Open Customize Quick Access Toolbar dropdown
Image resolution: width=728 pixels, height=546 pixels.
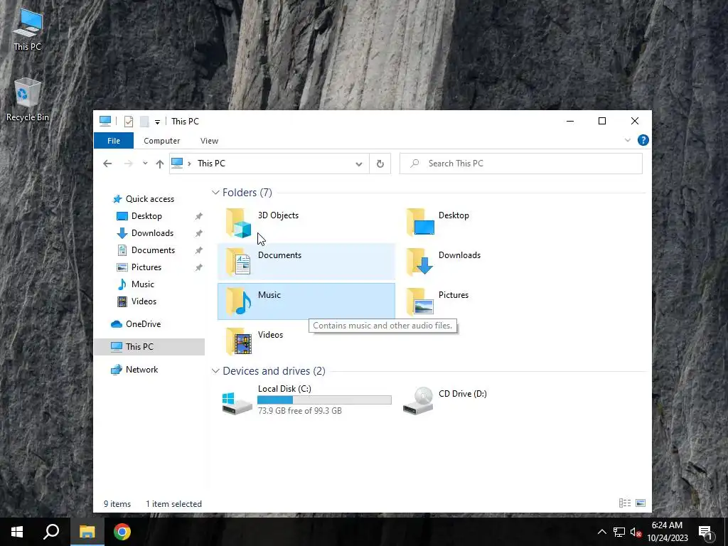click(x=157, y=122)
